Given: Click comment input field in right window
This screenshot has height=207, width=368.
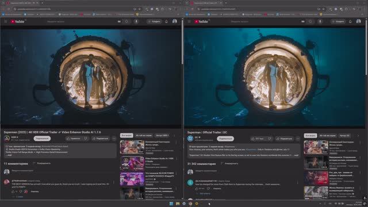Looking at the screenshot, I should pyautogui.click(x=247, y=171).
